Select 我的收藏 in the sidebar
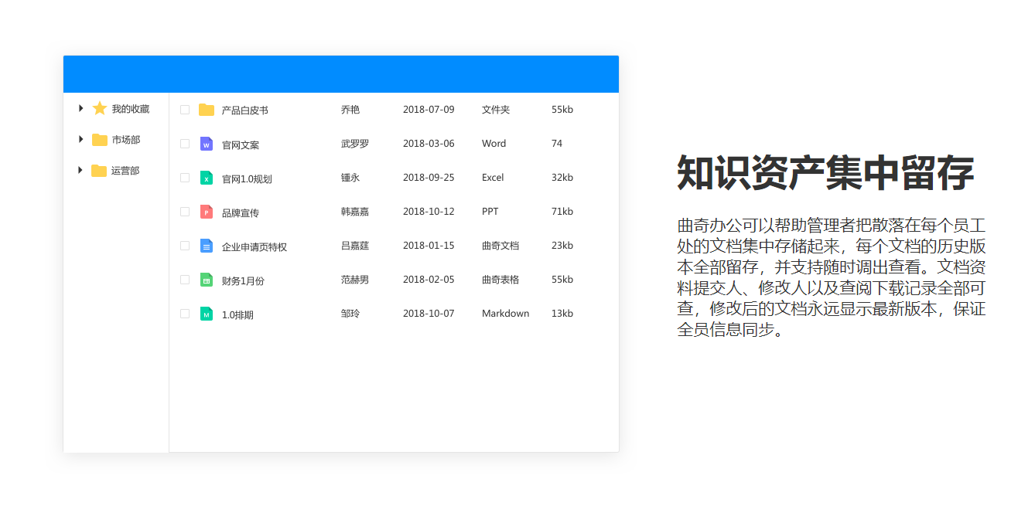Screen dimensions: 1035x523 coord(131,109)
